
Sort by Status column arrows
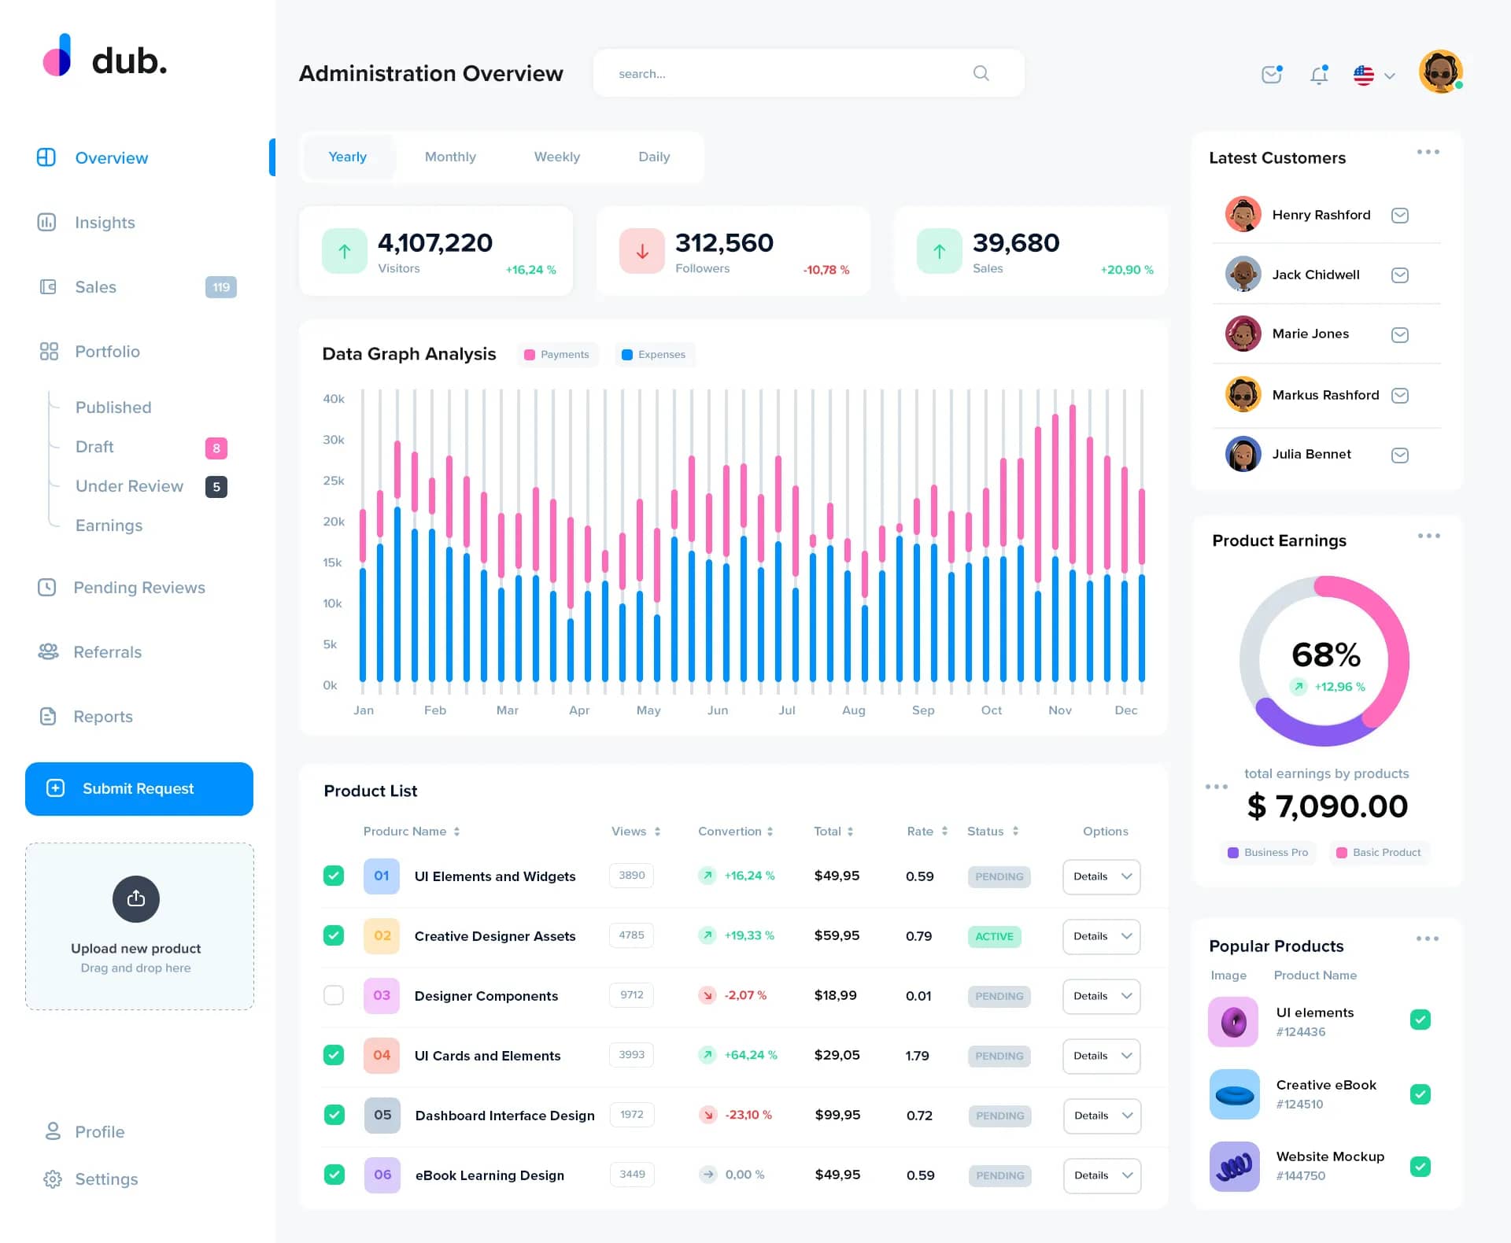coord(1015,831)
